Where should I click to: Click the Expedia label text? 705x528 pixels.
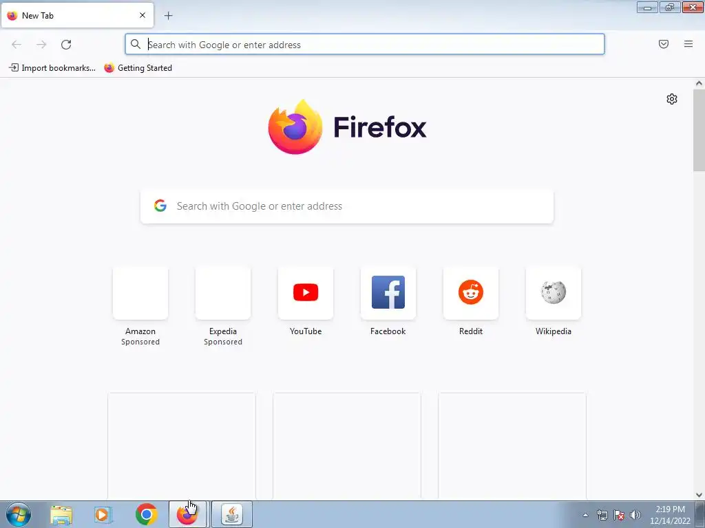(x=223, y=331)
